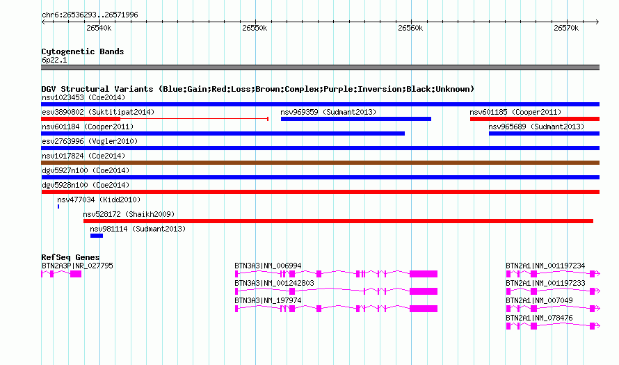Open the nsv965689 (Sudmant2013) label
Screen dimensions: 619x365
536,127
